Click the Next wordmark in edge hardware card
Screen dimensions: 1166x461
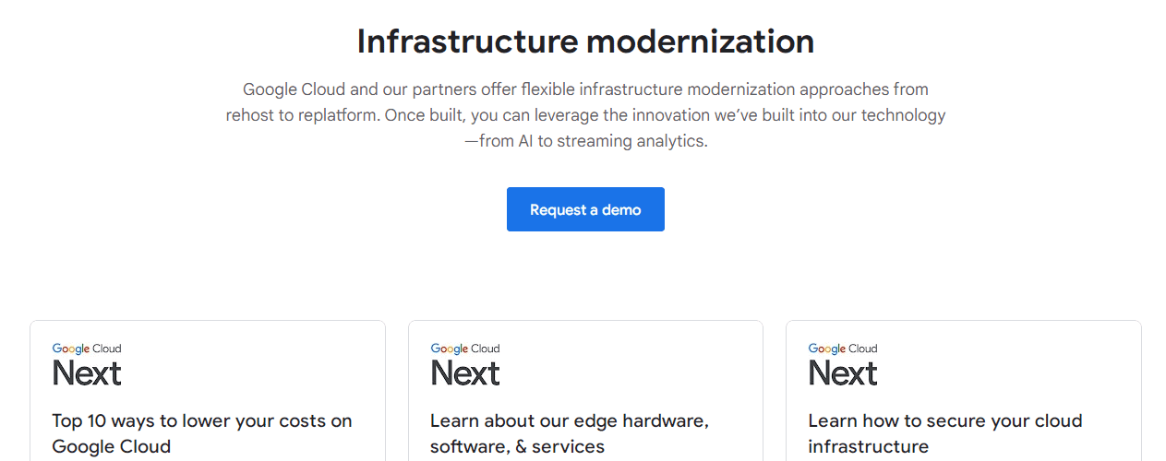[465, 373]
